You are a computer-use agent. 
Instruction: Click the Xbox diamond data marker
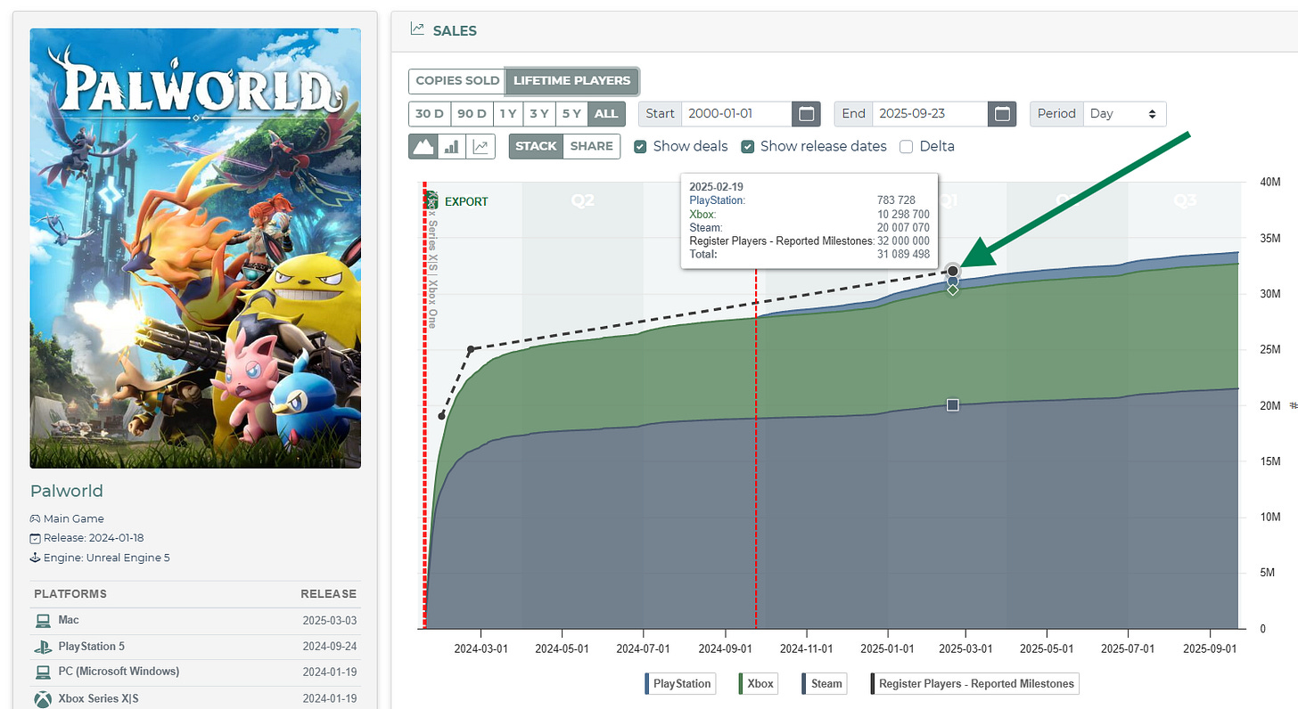[x=953, y=290]
